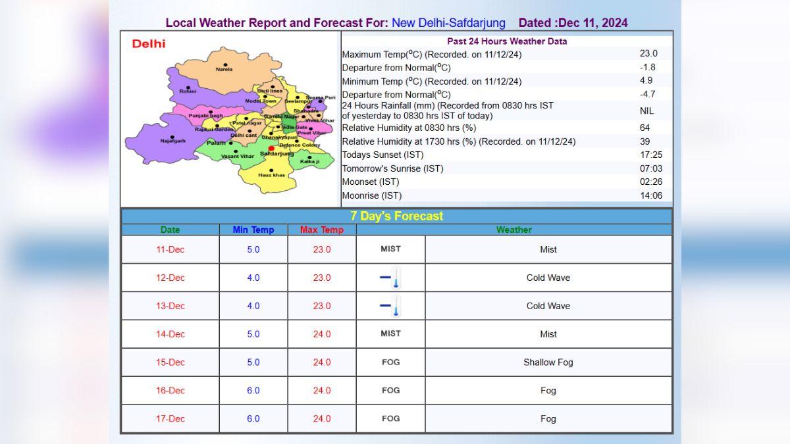The image size is (790, 444).
Task: Click the MIST icon in 11-Dec row
Action: pyautogui.click(x=390, y=249)
